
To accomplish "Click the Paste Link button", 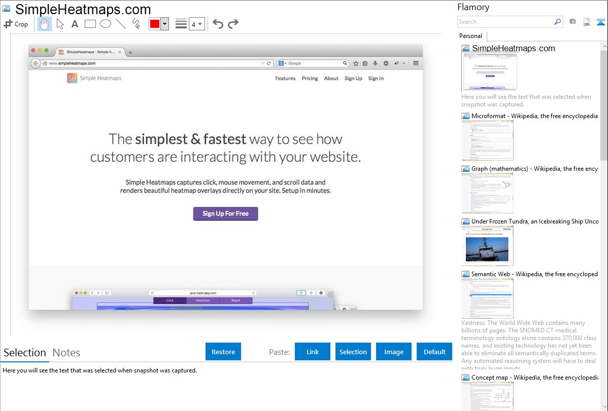I will [x=313, y=352].
